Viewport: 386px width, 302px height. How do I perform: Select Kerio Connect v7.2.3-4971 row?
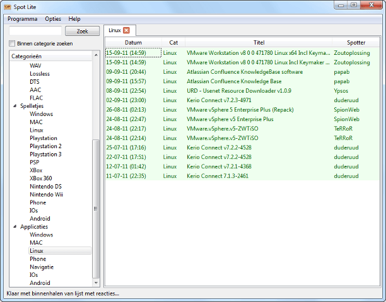(242, 100)
